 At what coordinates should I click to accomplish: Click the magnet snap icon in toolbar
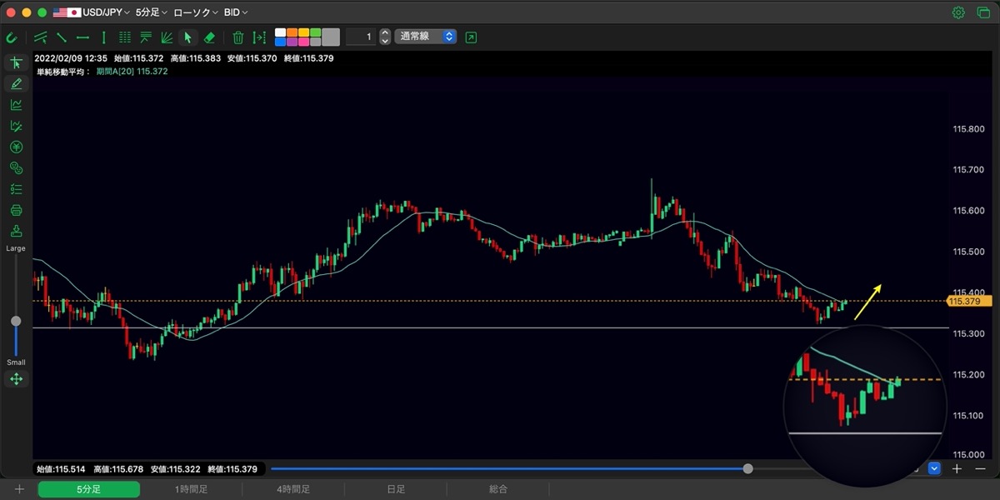point(12,37)
